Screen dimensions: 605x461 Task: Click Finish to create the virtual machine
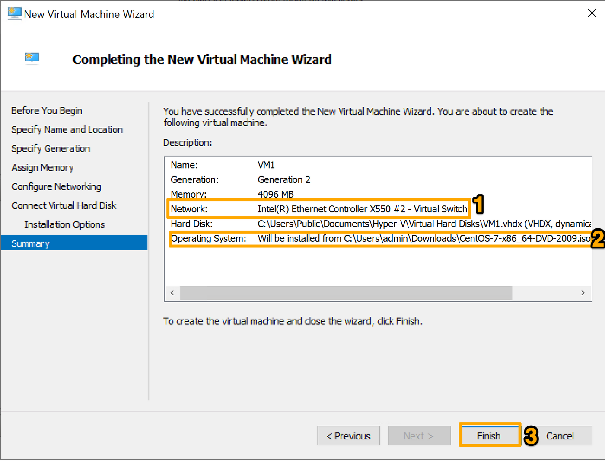click(x=489, y=435)
